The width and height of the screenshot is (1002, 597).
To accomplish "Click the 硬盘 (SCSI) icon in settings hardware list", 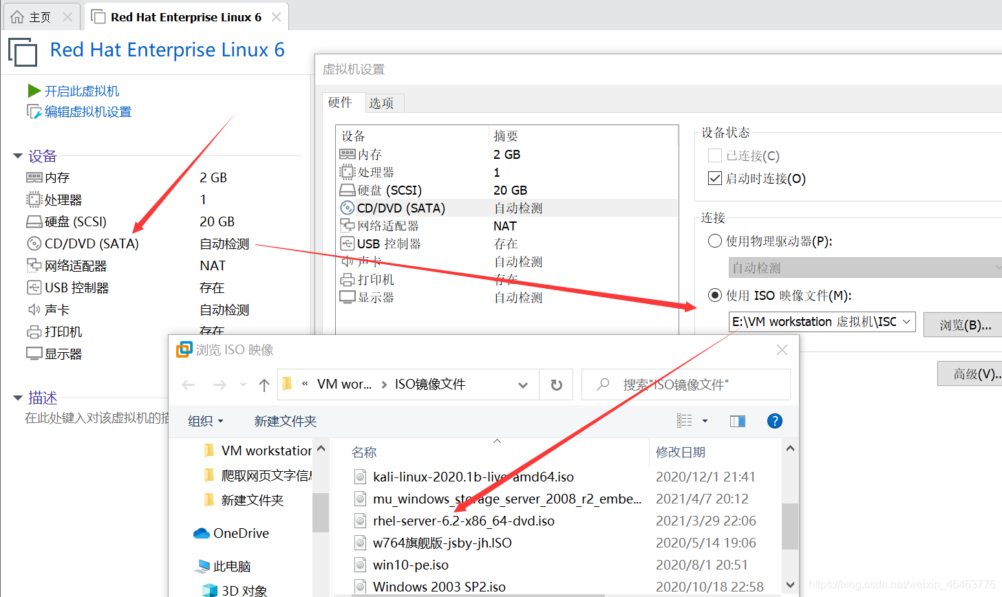I will pyautogui.click(x=348, y=190).
